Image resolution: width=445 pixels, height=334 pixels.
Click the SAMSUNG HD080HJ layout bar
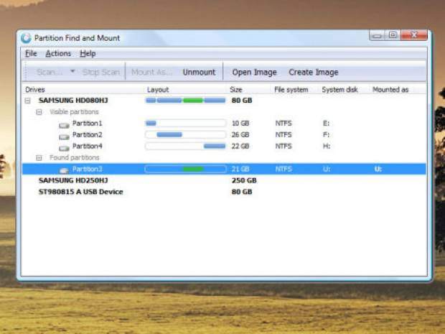186,101
